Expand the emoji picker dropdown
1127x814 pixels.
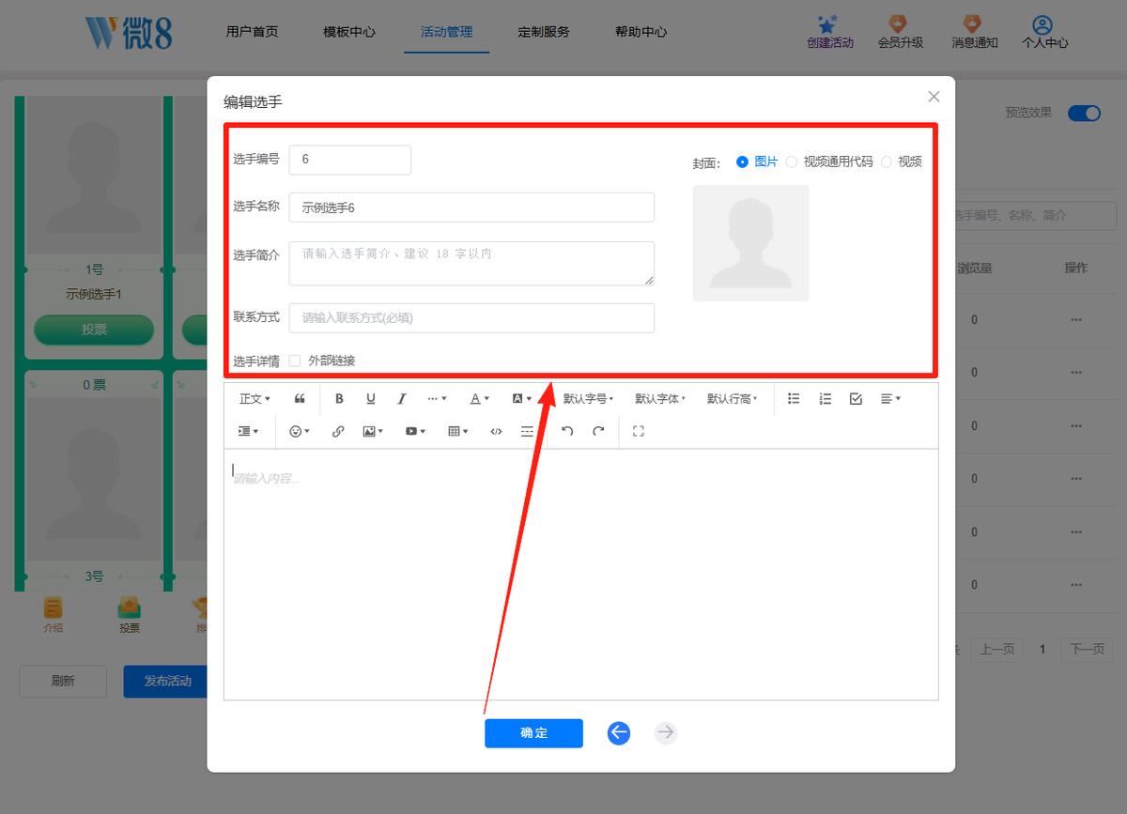click(300, 431)
